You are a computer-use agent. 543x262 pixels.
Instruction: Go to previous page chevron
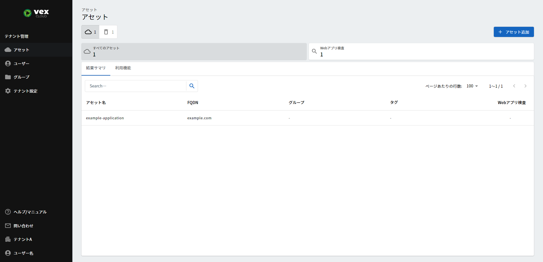click(x=514, y=86)
